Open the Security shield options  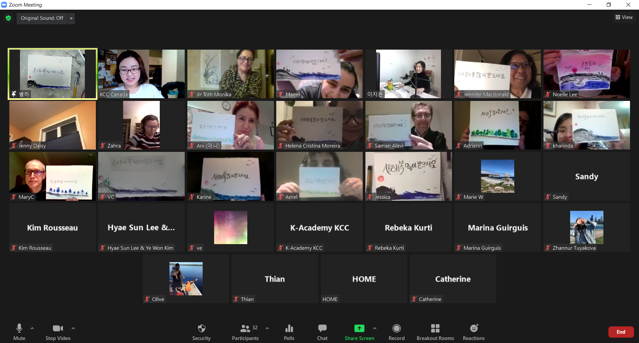pyautogui.click(x=201, y=332)
